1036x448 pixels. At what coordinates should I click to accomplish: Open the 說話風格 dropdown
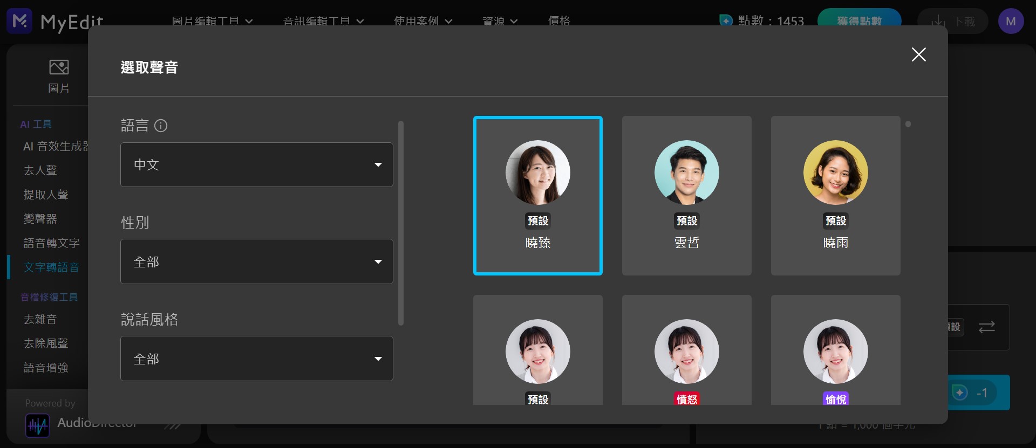click(x=257, y=359)
